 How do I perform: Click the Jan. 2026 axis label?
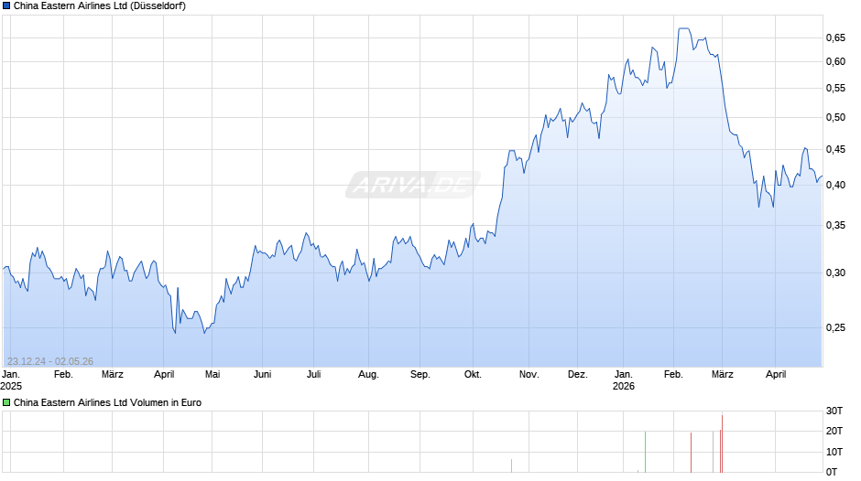click(623, 380)
